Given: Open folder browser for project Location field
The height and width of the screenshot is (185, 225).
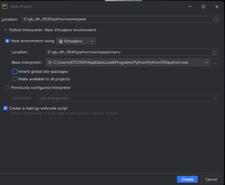Looking at the screenshot, I should click(216, 19).
